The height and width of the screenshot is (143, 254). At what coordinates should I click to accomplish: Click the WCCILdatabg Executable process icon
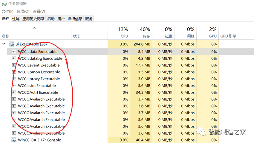coord(14,58)
